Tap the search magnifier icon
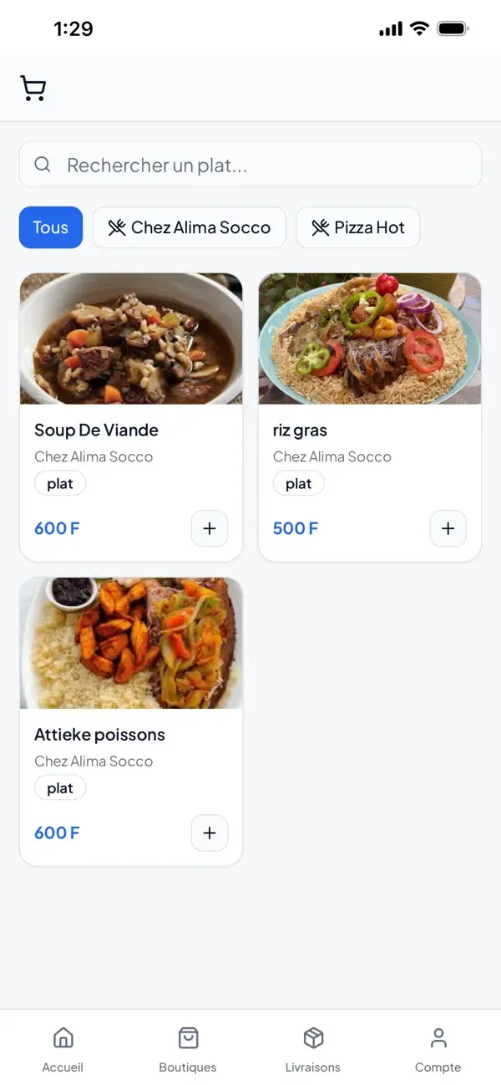This screenshot has height=1085, width=501. pyautogui.click(x=43, y=165)
